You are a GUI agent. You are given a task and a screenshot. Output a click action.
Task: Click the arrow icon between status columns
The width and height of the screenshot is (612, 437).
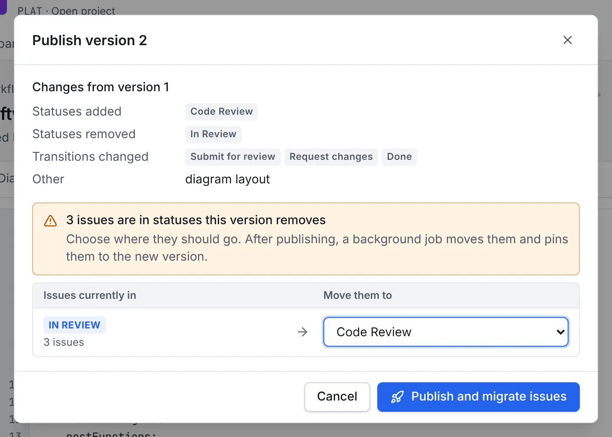click(x=303, y=332)
